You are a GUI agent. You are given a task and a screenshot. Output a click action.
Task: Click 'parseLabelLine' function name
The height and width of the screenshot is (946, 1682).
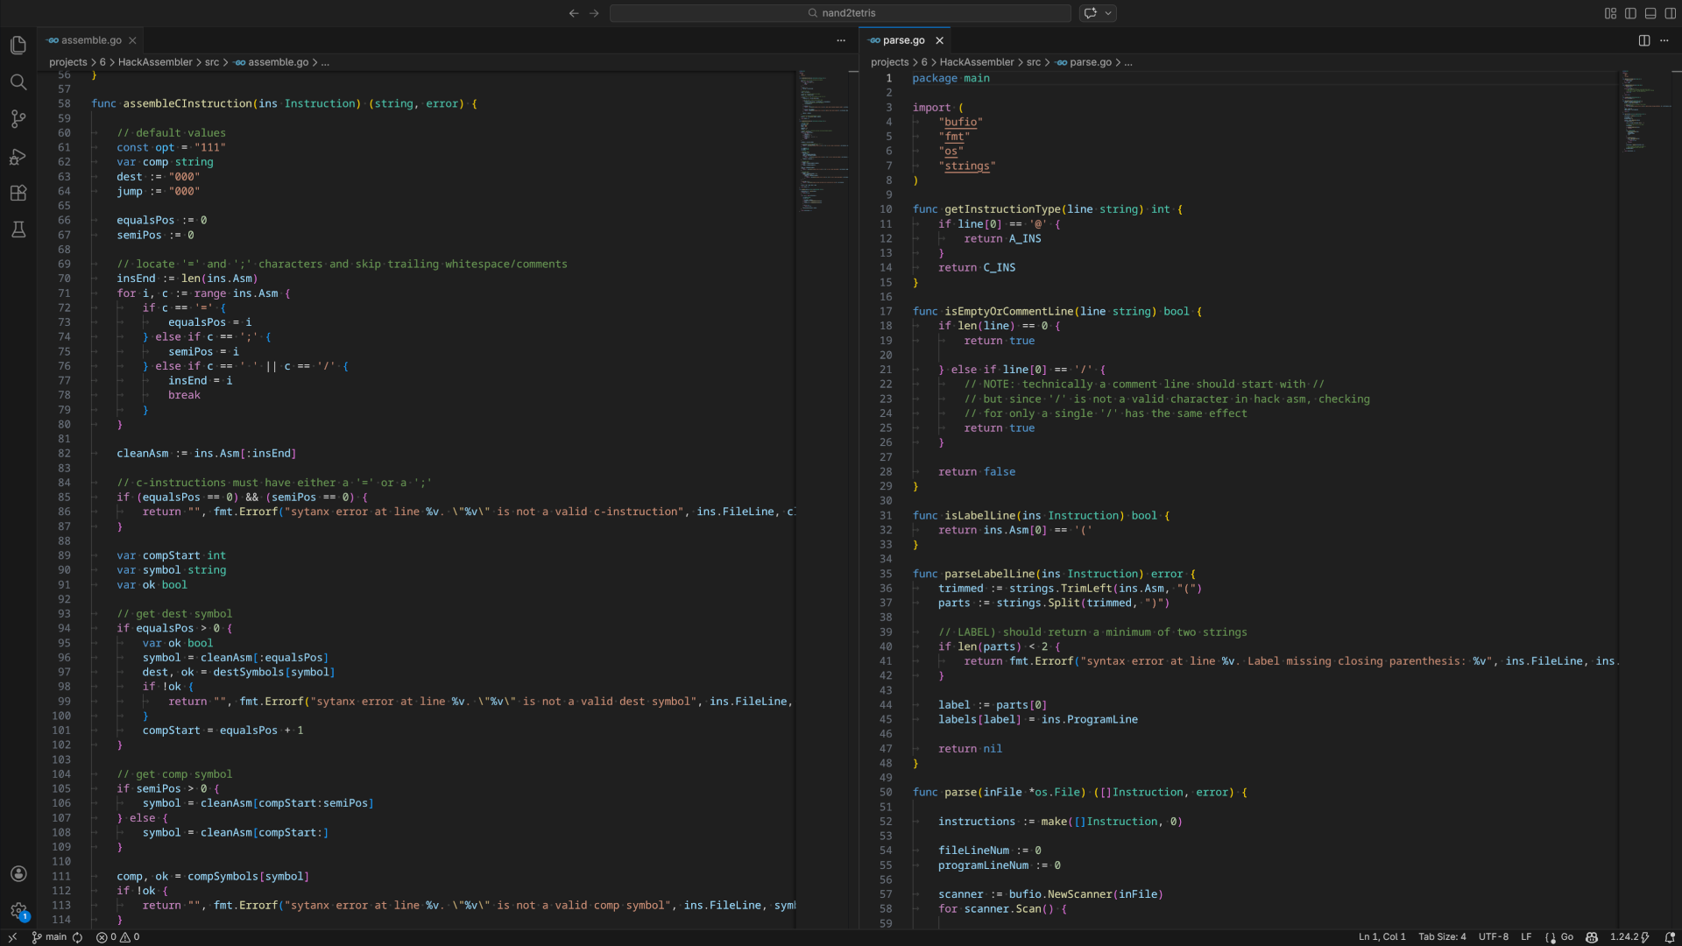tap(989, 574)
